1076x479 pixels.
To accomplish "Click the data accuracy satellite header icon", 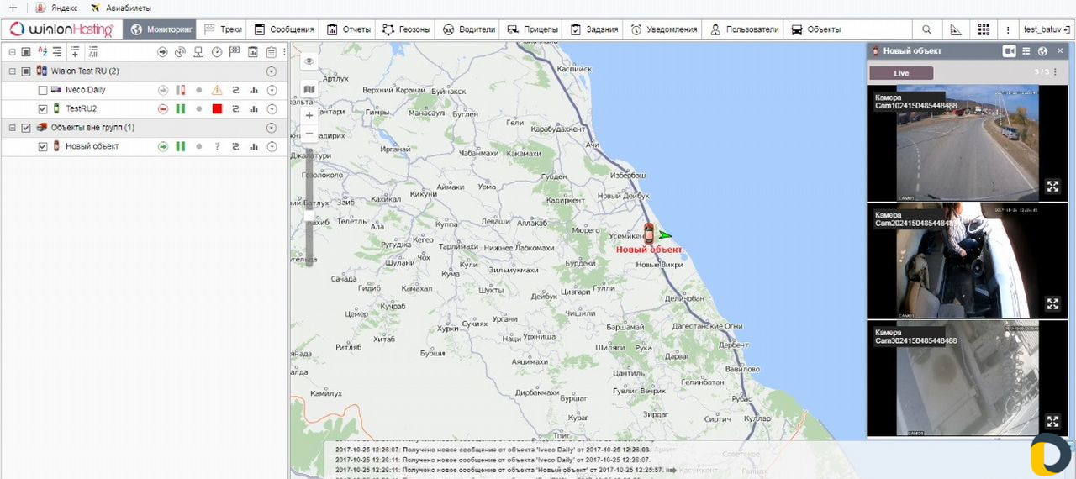I will (180, 52).
